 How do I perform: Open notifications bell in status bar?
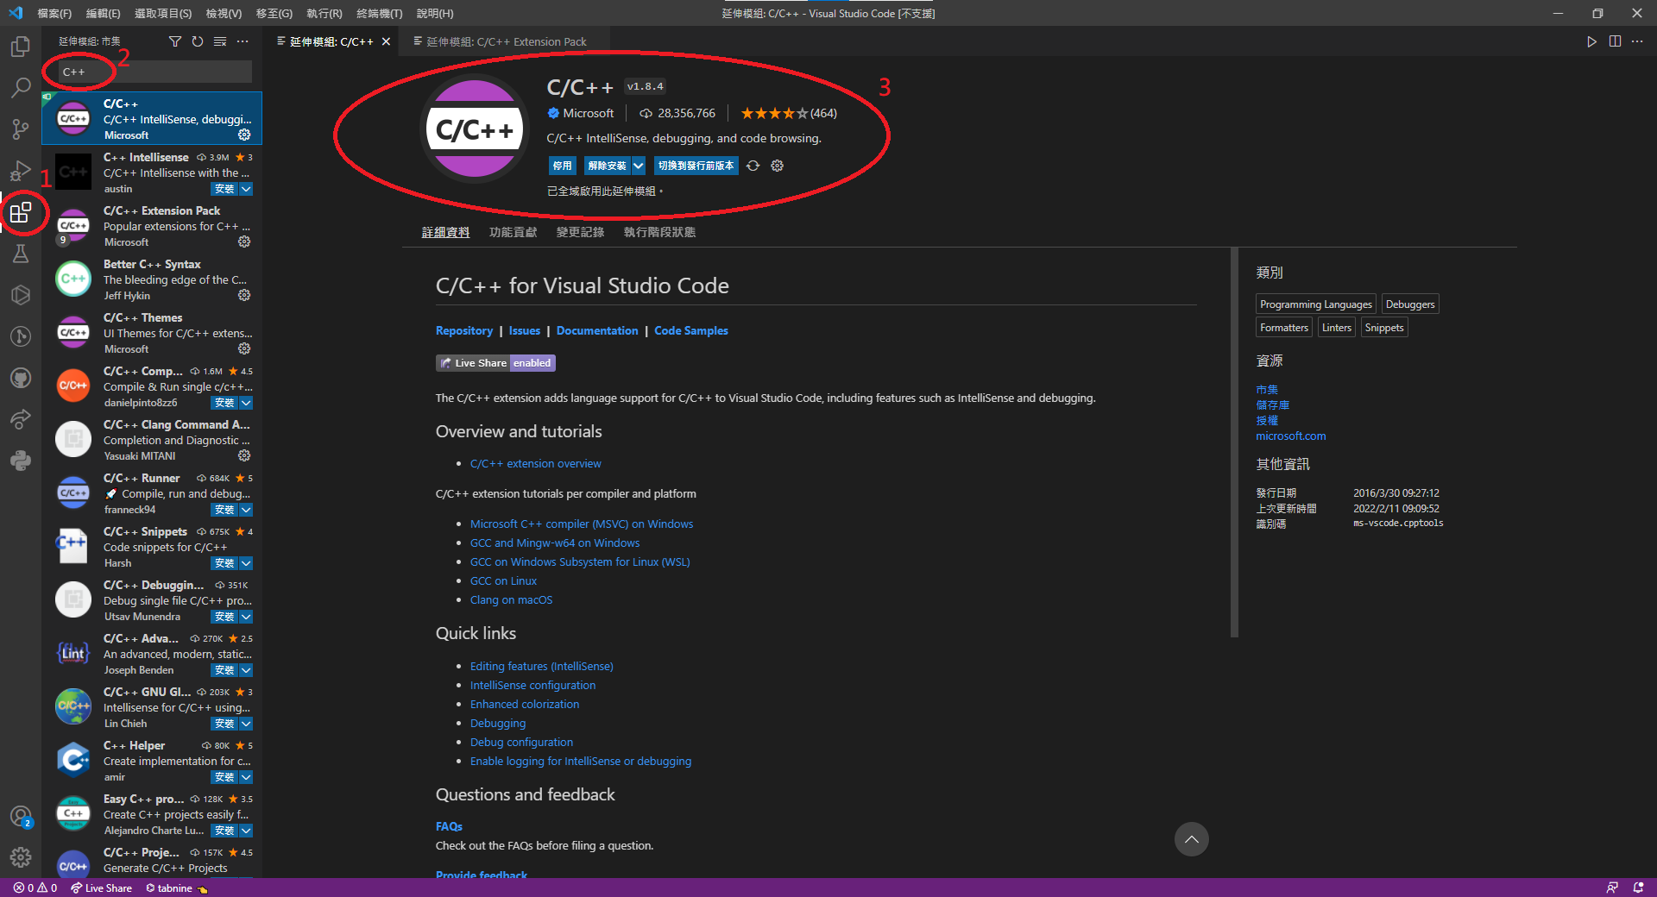(x=1638, y=888)
